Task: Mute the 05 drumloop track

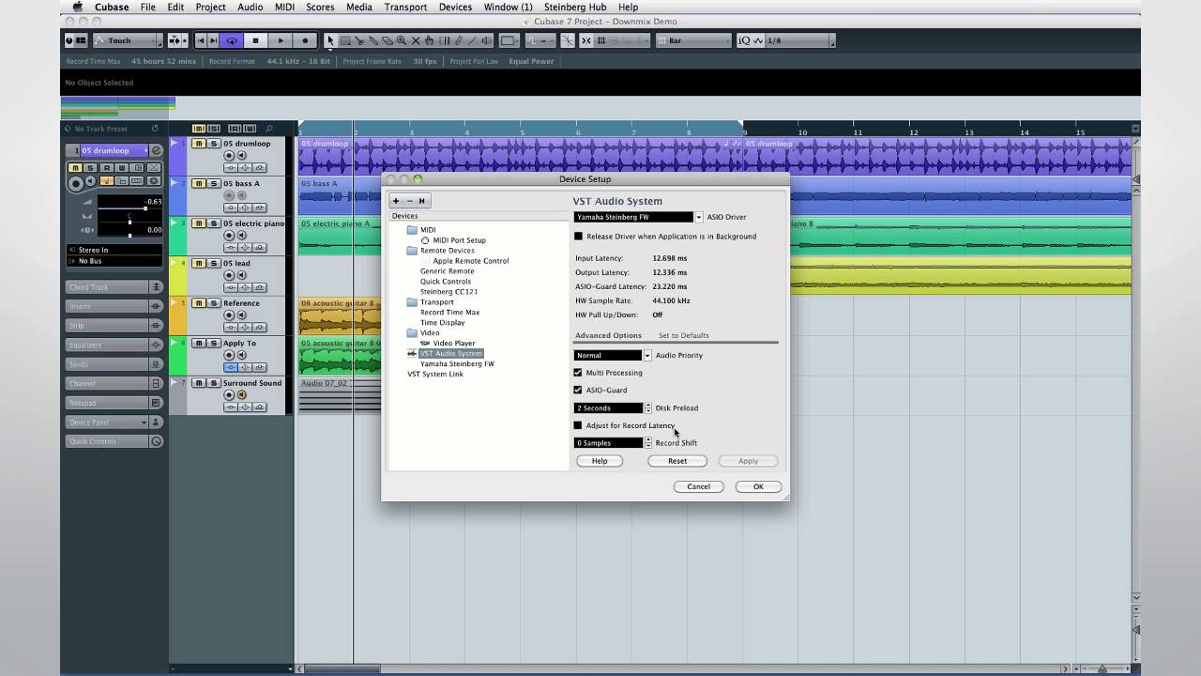Action: click(x=199, y=144)
